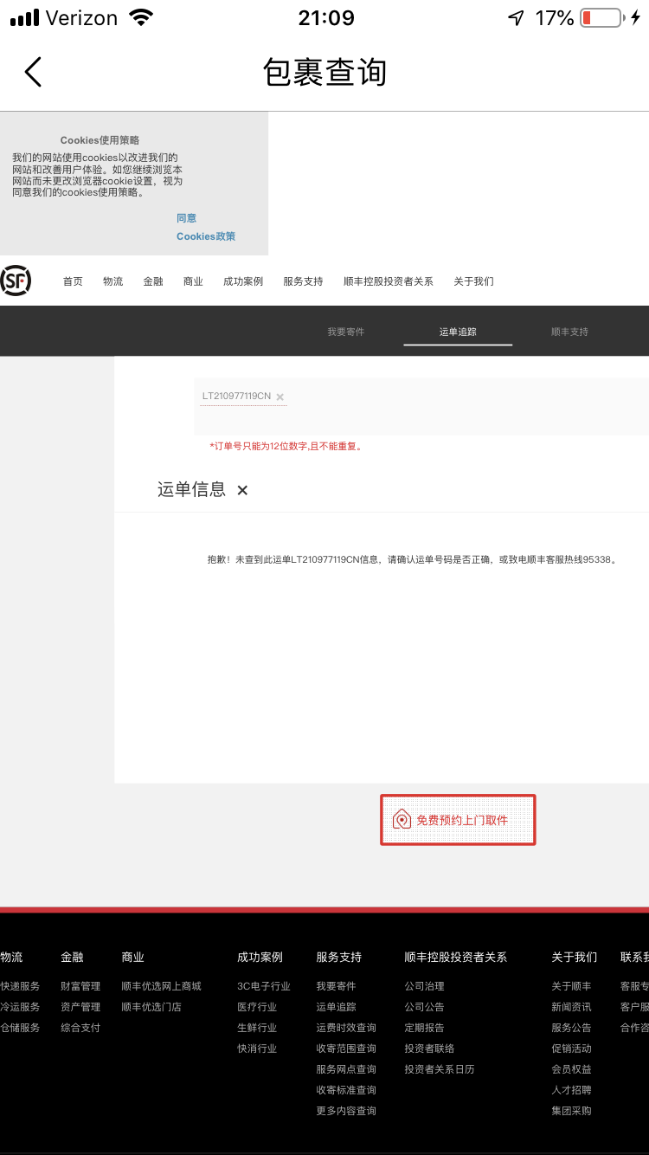
Task: Click 免费预约上门取件 button
Action: pyautogui.click(x=458, y=820)
